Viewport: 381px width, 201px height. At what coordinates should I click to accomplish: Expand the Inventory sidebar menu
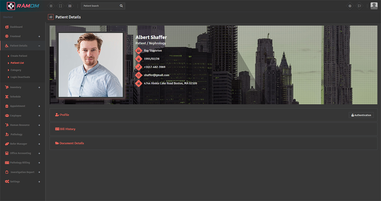click(x=39, y=88)
